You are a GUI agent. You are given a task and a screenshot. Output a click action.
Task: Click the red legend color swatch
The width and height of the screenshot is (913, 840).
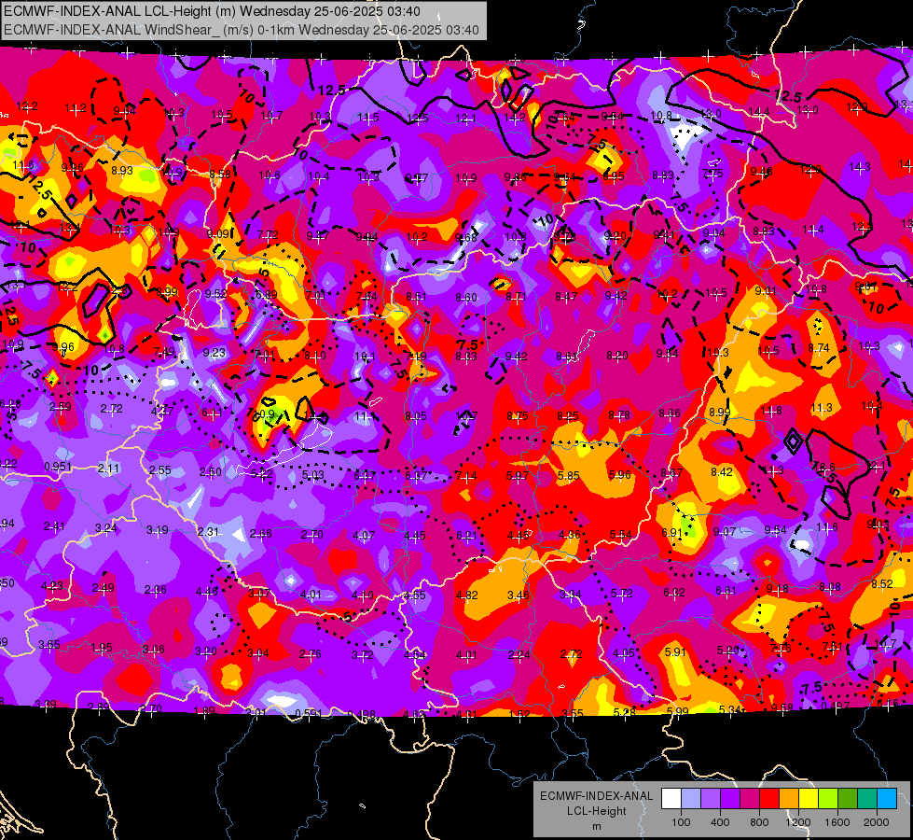769,798
